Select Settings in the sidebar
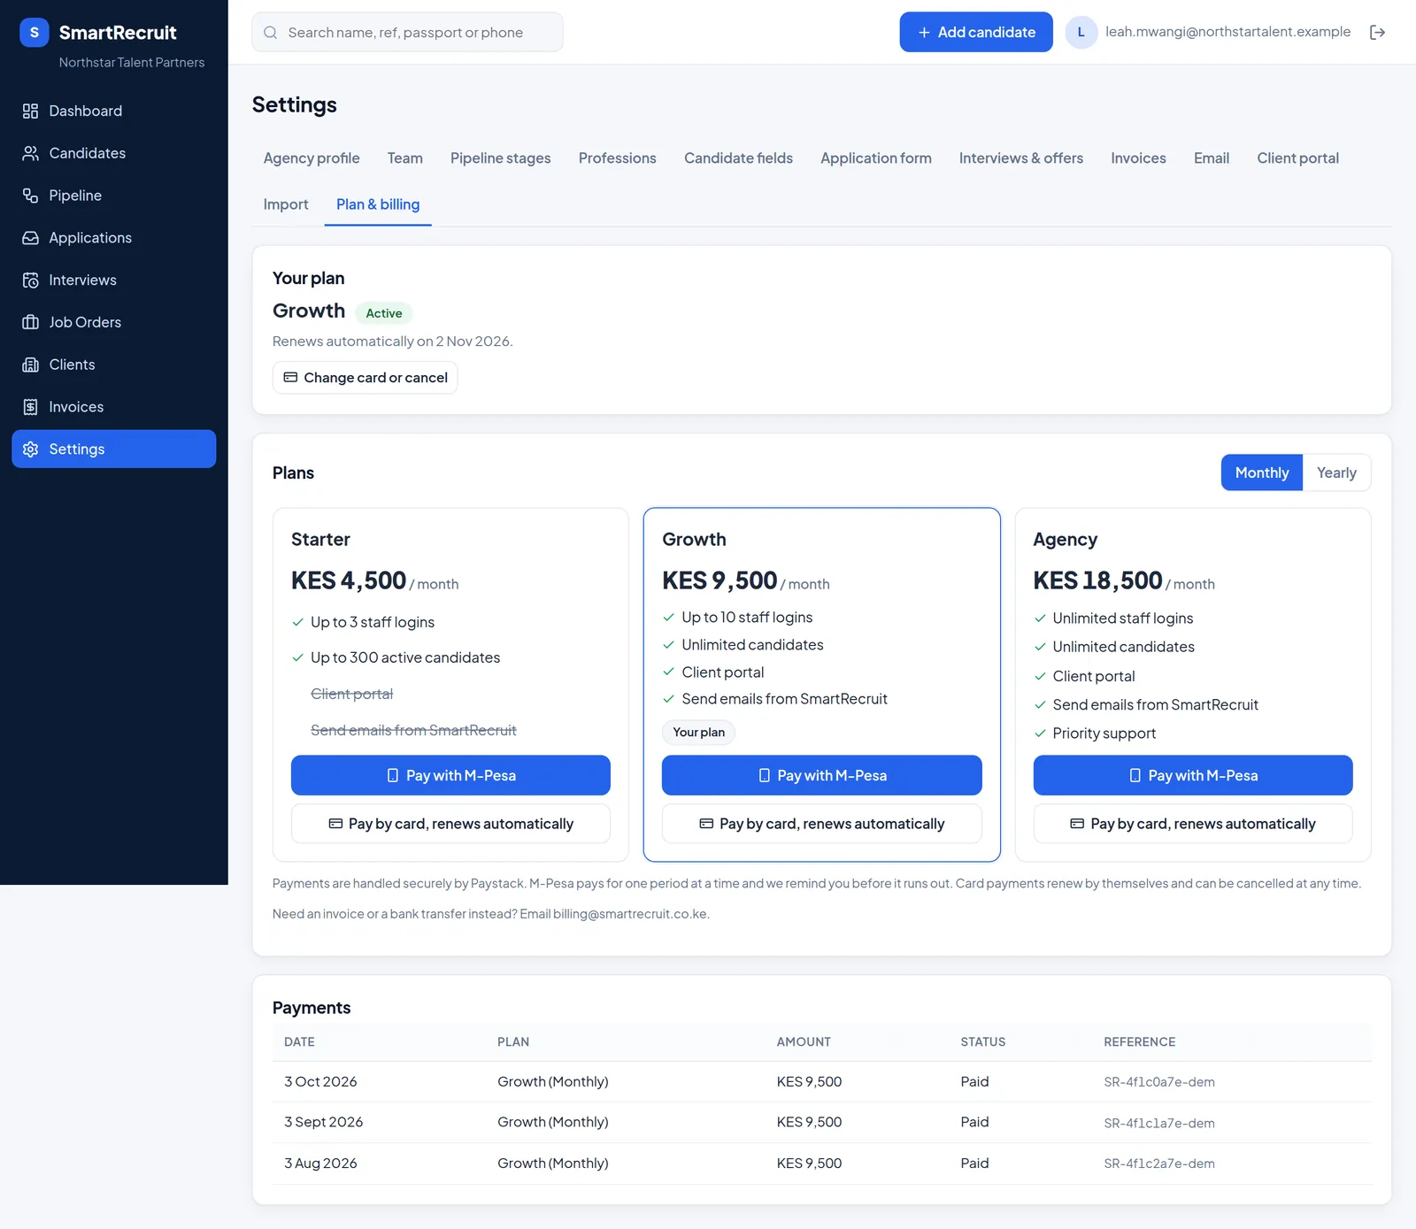 pyautogui.click(x=113, y=449)
